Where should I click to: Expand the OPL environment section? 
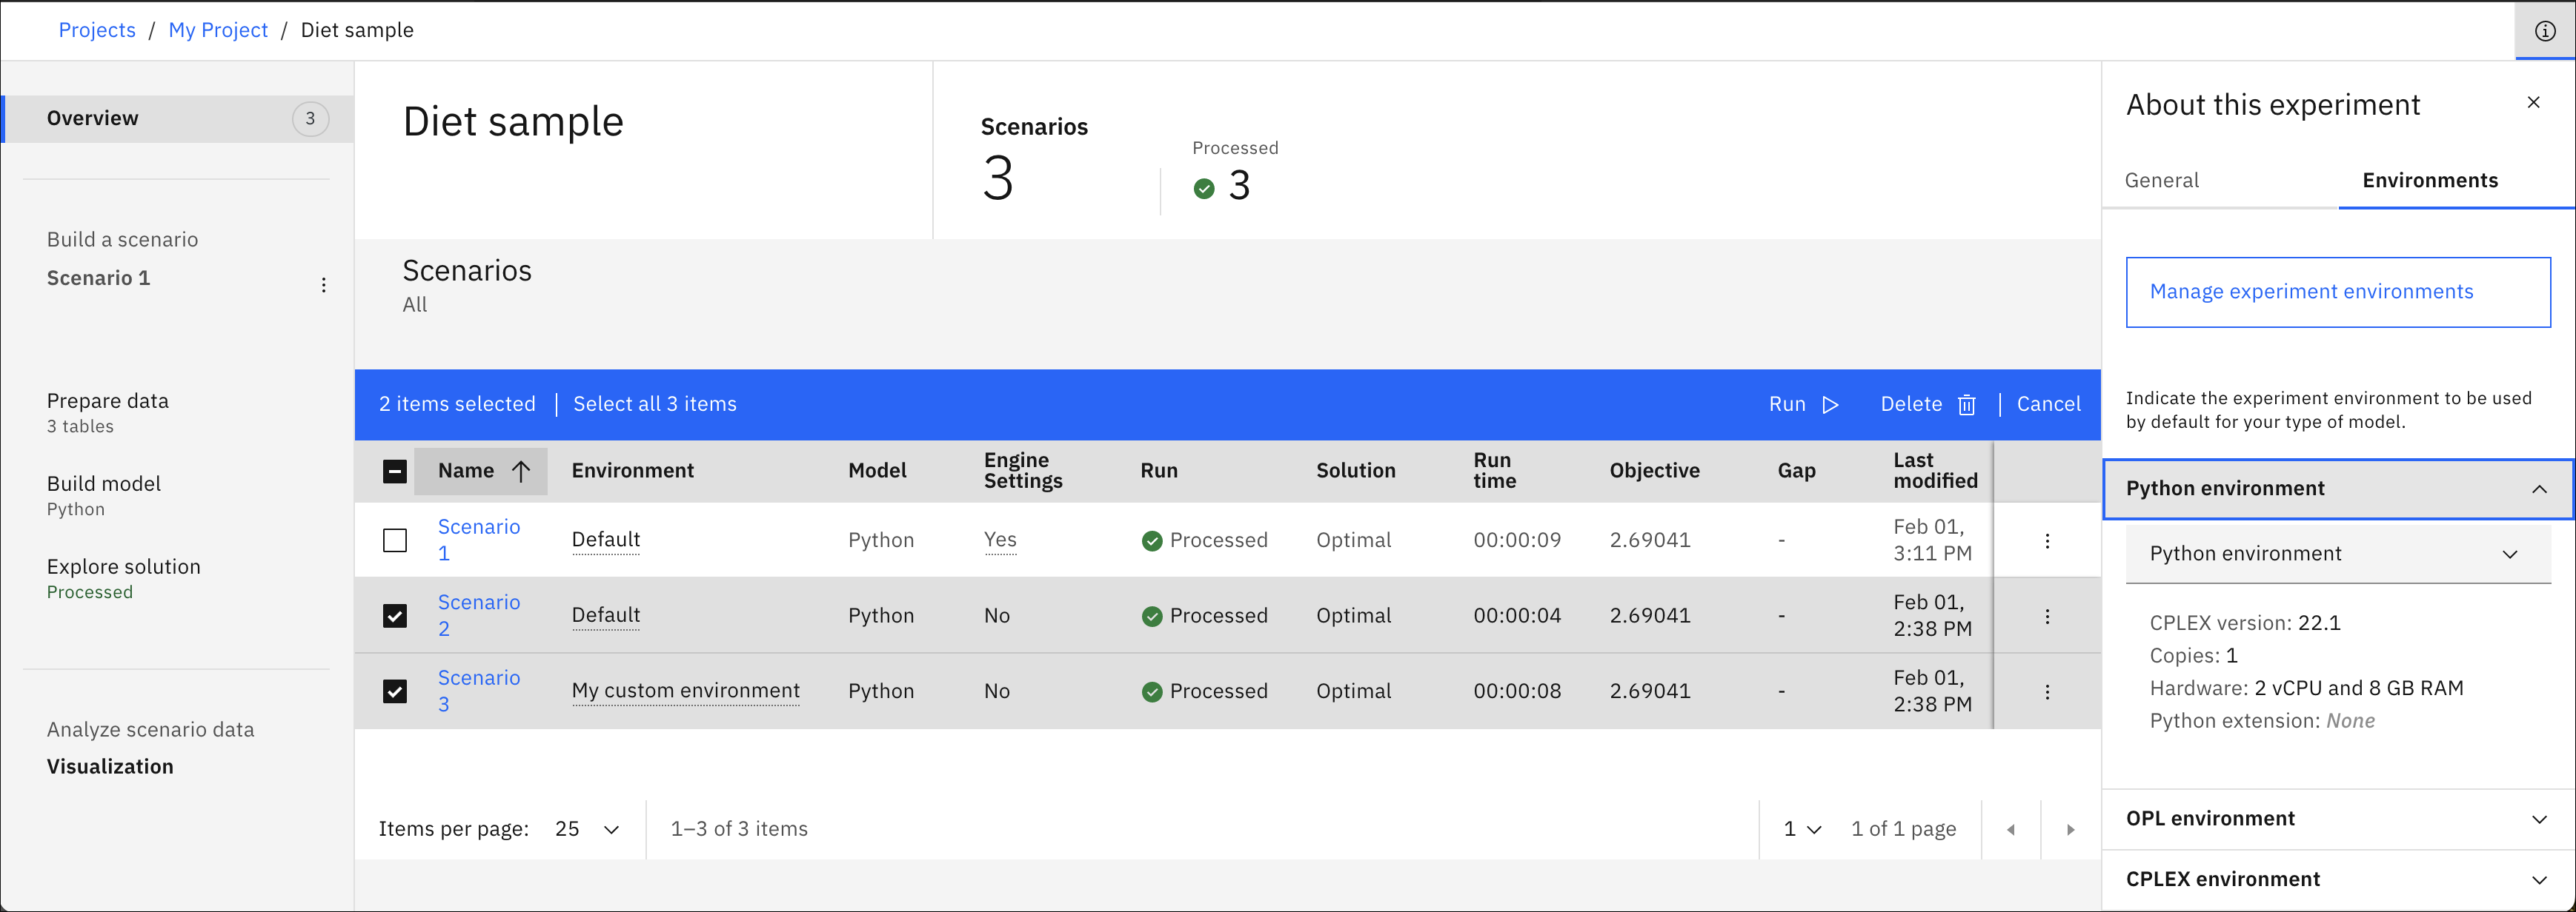tap(2337, 819)
